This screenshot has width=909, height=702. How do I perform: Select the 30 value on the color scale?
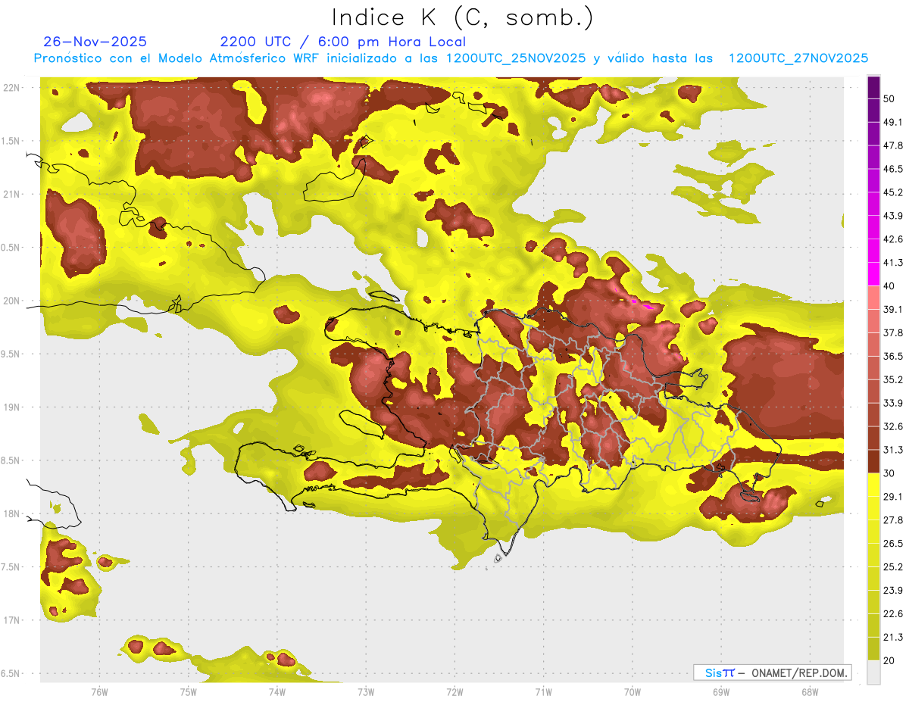coord(889,473)
